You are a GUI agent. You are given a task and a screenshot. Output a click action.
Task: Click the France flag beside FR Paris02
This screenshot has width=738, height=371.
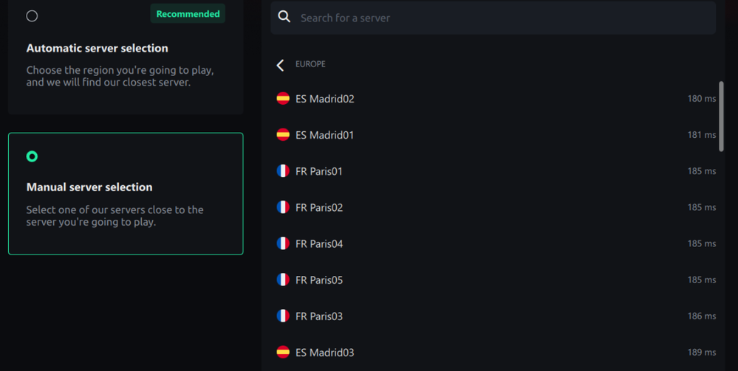tap(283, 207)
